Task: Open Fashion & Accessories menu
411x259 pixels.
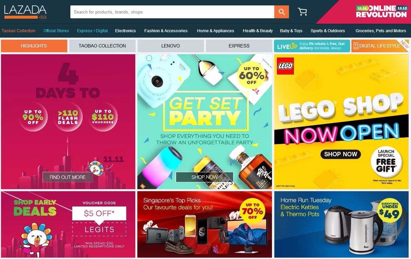Action: click(x=166, y=31)
